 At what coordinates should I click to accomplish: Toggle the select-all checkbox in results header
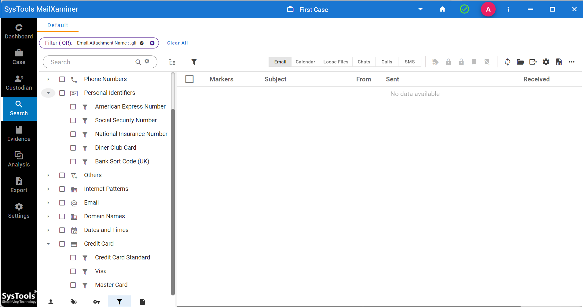click(189, 79)
